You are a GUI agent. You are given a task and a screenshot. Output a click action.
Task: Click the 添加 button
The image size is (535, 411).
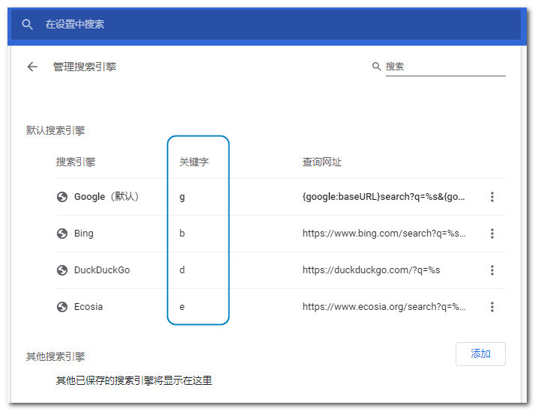(x=480, y=354)
